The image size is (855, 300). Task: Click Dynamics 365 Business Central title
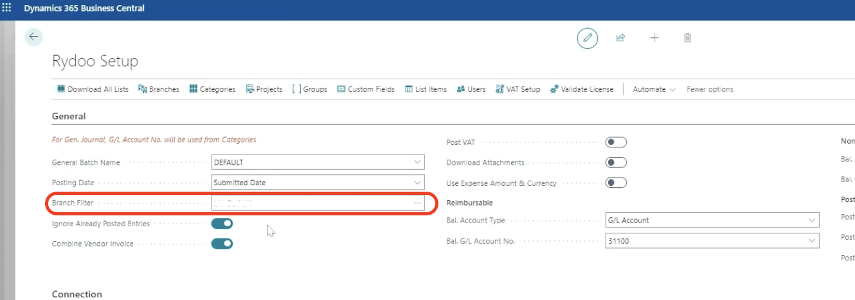tap(84, 8)
